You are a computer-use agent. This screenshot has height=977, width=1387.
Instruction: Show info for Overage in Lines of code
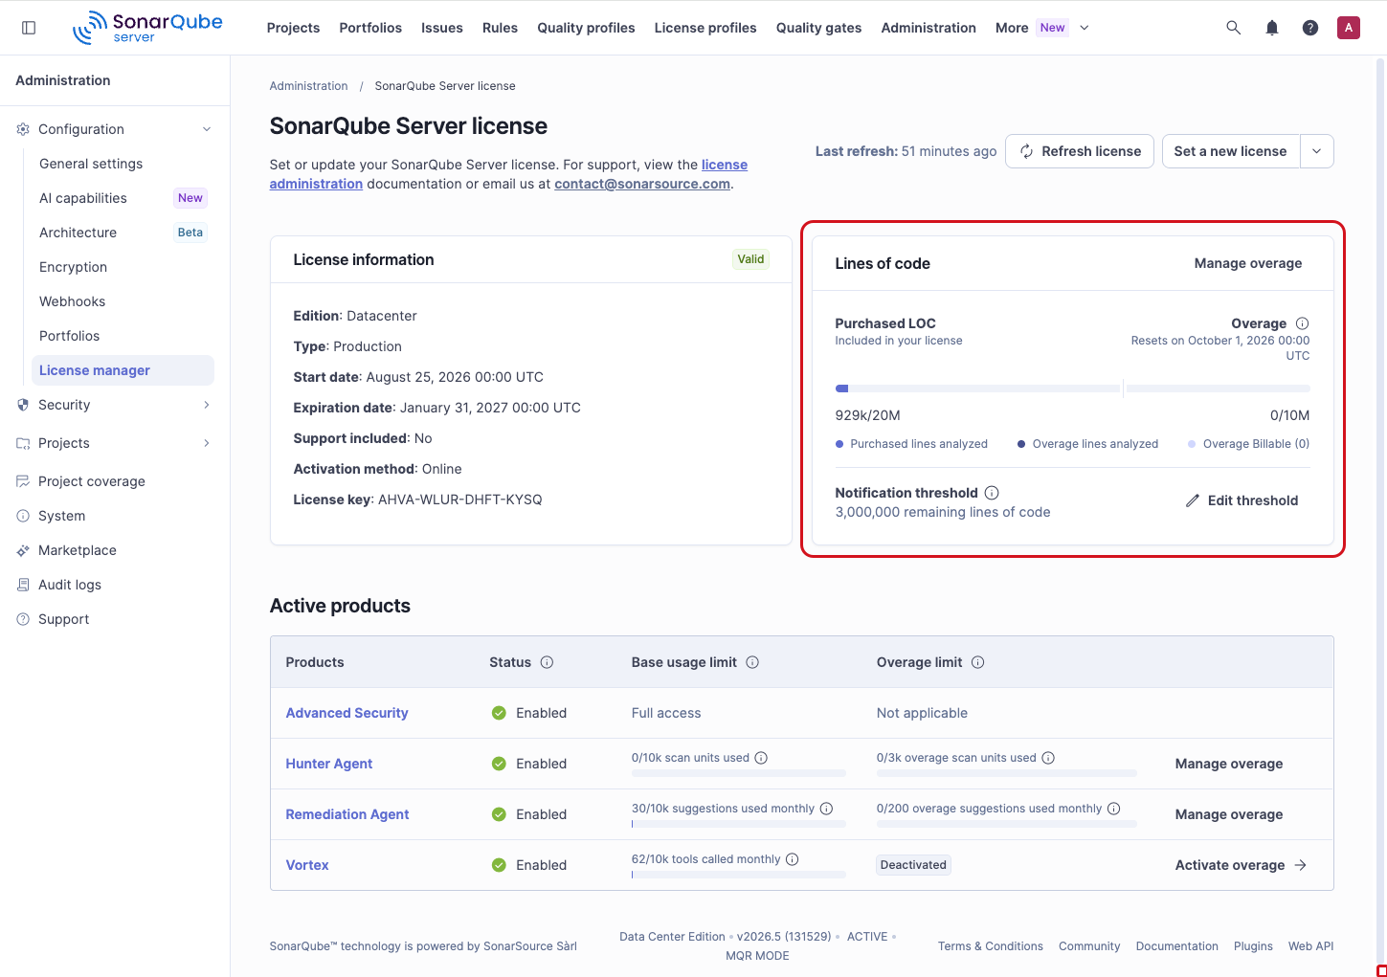[x=1302, y=323]
